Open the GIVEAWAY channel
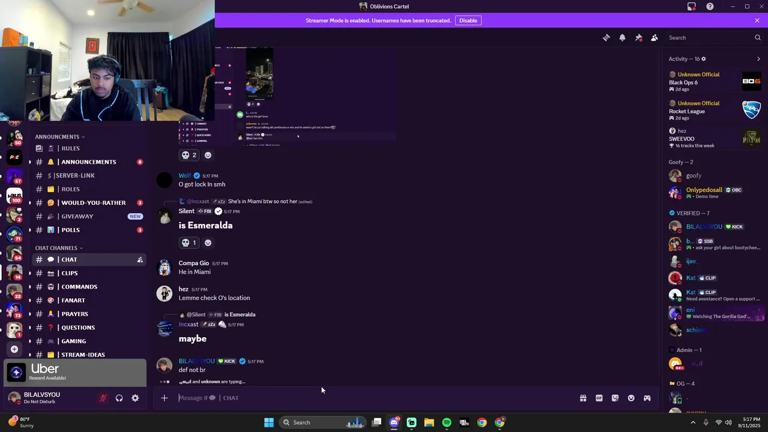The width and height of the screenshot is (768, 432). pyautogui.click(x=89, y=216)
